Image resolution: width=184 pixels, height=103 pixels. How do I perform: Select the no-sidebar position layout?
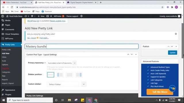(x=69, y=75)
